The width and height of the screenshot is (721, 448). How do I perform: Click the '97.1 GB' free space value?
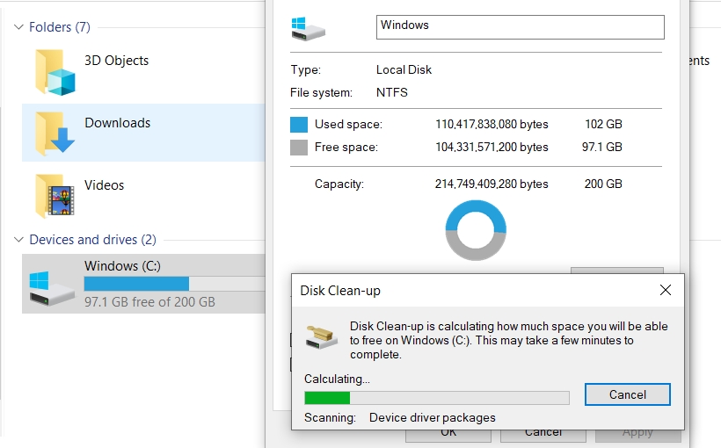(602, 147)
